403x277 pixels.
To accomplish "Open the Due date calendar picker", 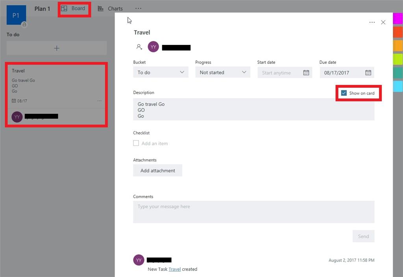I will click(x=368, y=73).
